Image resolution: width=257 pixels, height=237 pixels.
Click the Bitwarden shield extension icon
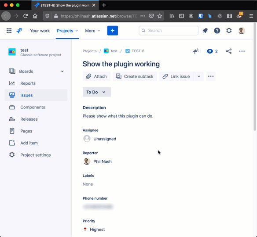[201, 16]
